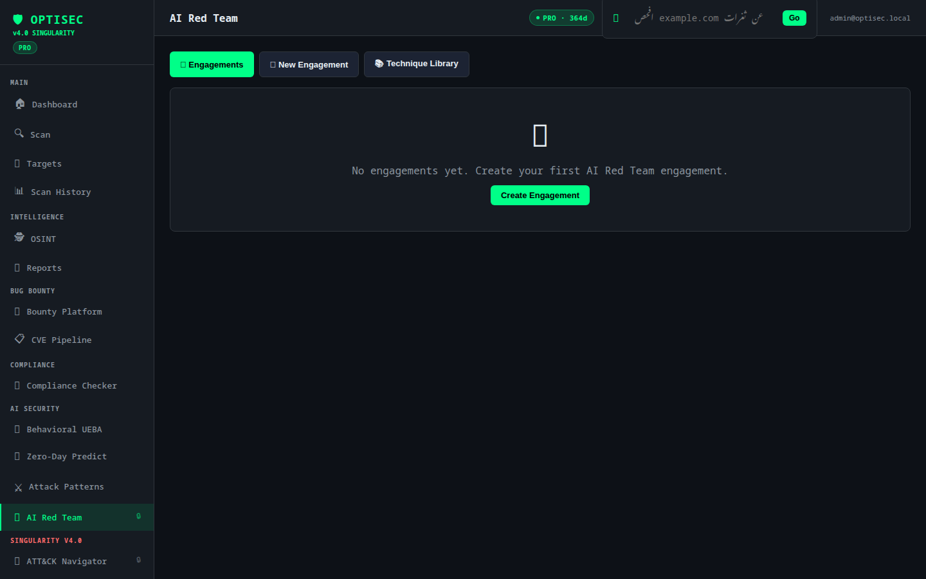Open the New Engagement tab
This screenshot has height=579, width=926.
(309, 64)
